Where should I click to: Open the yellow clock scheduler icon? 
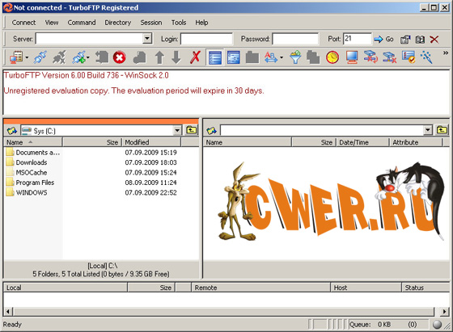tap(332, 57)
